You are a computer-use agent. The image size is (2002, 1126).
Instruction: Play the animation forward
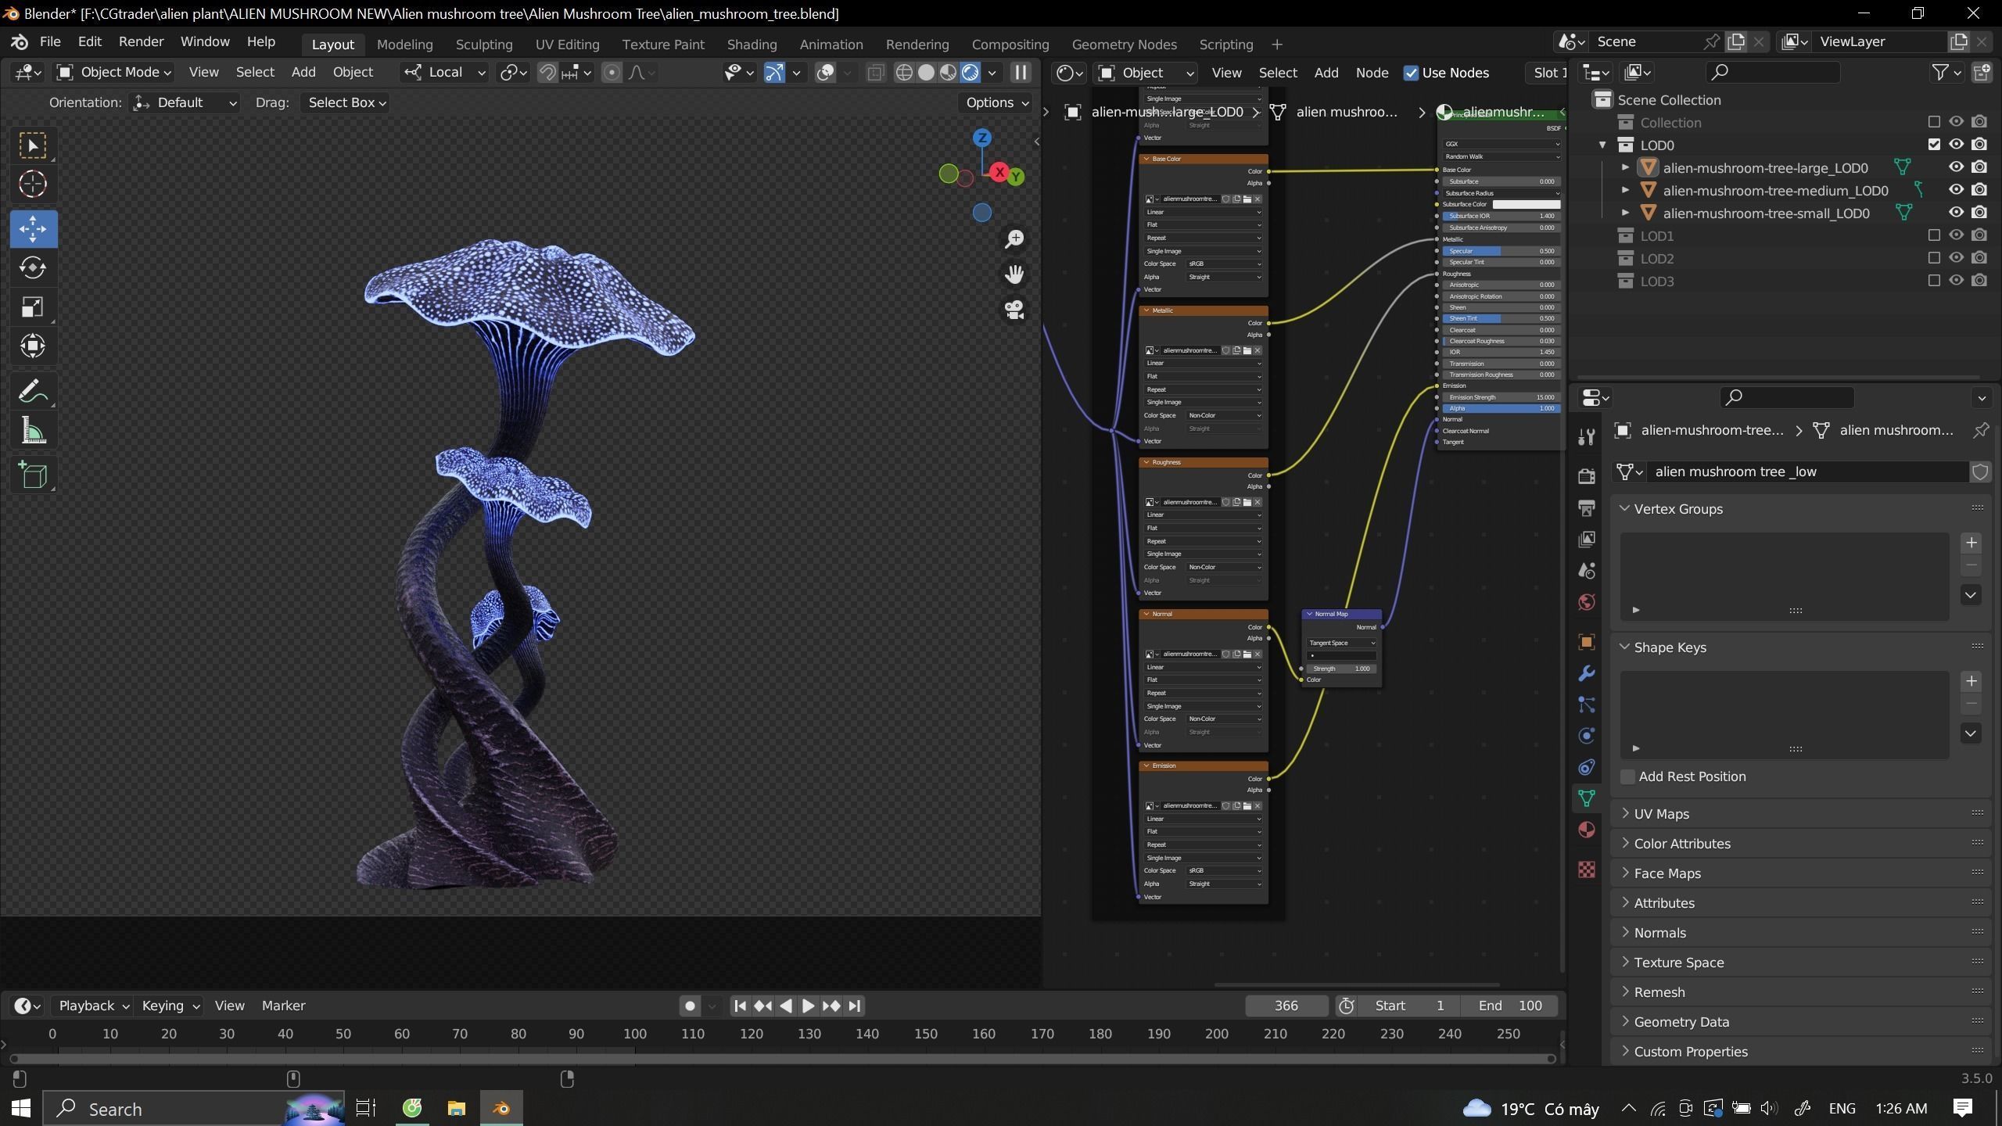809,1006
